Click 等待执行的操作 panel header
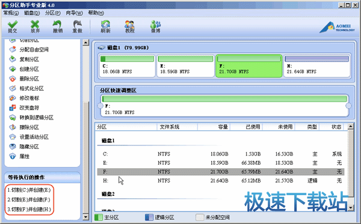This screenshot has width=361, height=224. (x=42, y=177)
